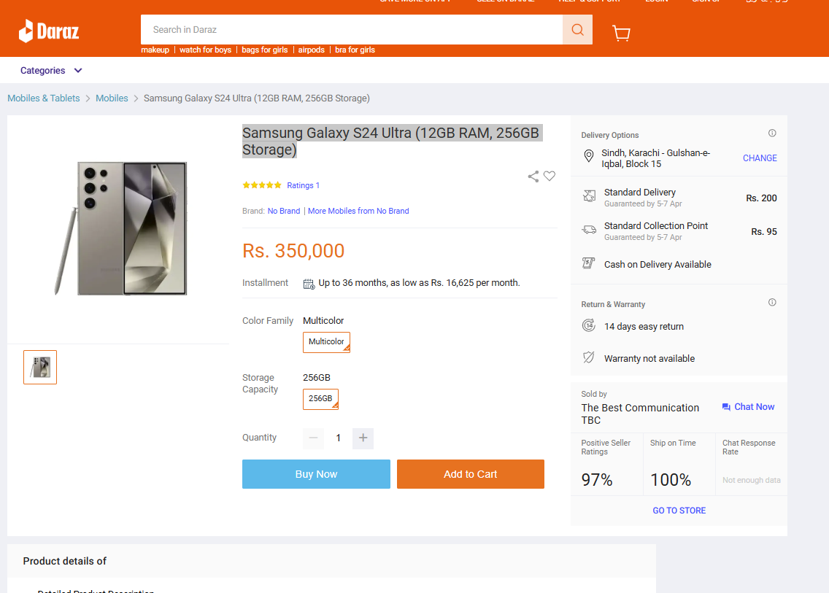Increase quantity with plus button
The height and width of the screenshot is (593, 829).
(x=363, y=438)
